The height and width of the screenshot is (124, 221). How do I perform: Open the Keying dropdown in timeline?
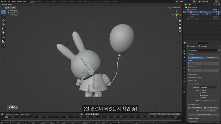(16, 114)
